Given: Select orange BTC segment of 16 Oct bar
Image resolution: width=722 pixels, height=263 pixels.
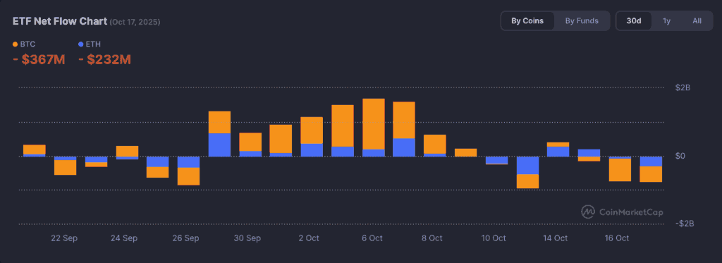Looking at the screenshot, I should click(x=620, y=170).
